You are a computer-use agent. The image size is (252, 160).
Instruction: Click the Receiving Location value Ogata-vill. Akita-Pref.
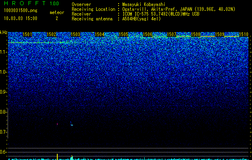tap(150, 9)
